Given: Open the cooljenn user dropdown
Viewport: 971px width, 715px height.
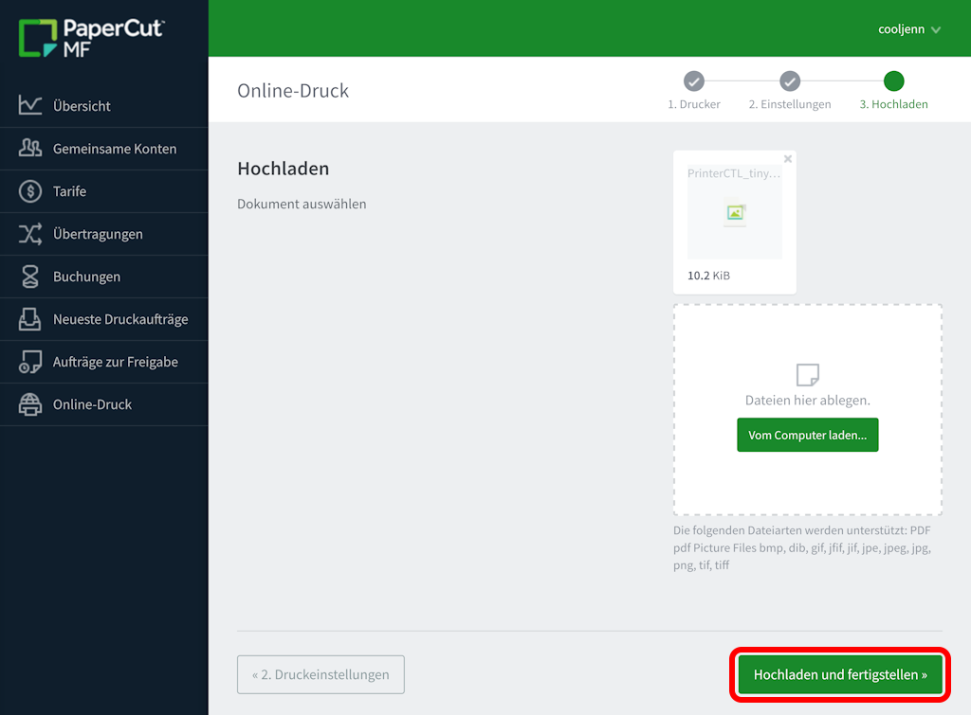Looking at the screenshot, I should tap(908, 29).
